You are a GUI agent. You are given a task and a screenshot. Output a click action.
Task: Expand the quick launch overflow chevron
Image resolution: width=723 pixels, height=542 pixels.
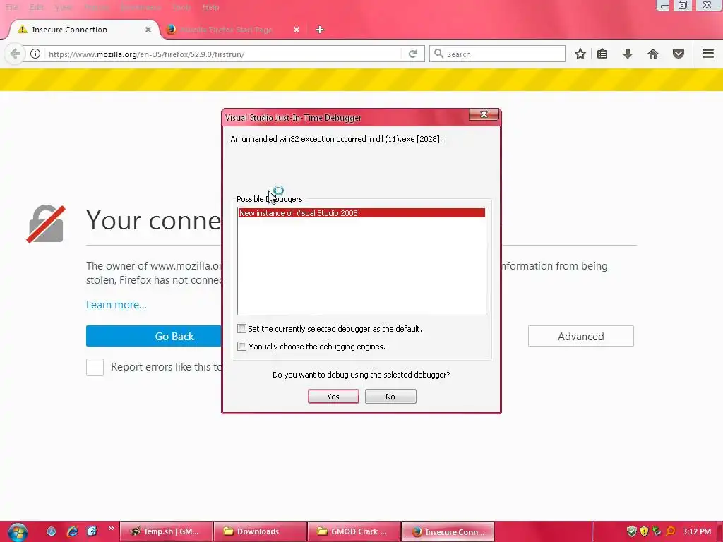click(111, 529)
